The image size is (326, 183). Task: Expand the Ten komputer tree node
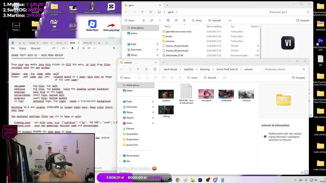[x=120, y=156]
